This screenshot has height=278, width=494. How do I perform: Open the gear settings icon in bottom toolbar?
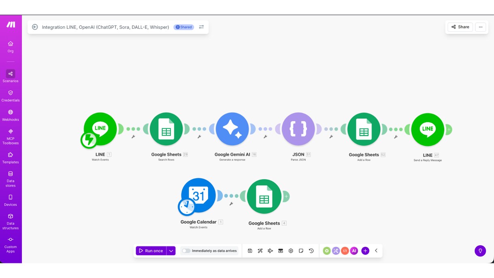[291, 251]
